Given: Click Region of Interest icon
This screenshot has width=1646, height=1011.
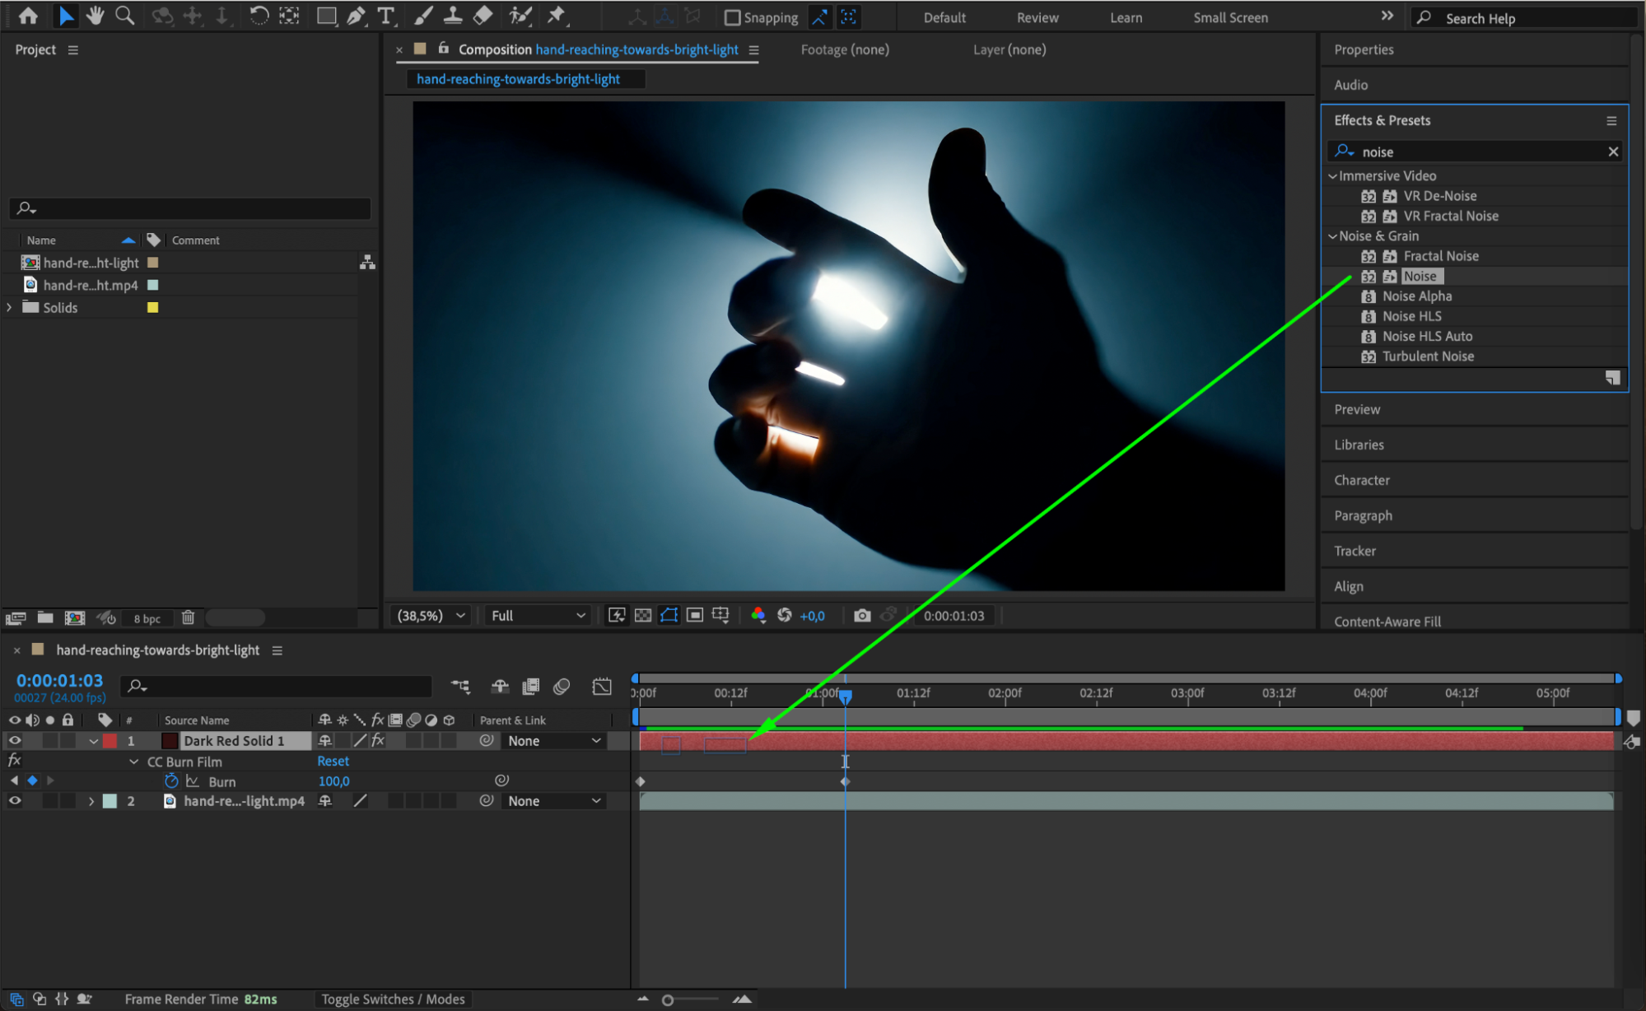Looking at the screenshot, I should pyautogui.click(x=695, y=616).
